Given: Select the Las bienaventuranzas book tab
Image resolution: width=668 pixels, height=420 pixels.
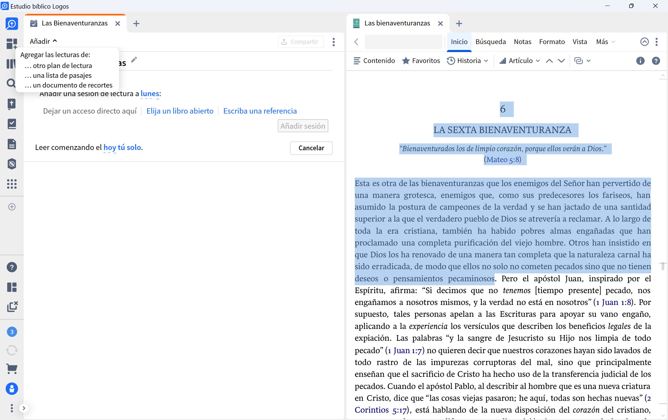Looking at the screenshot, I should [x=397, y=23].
